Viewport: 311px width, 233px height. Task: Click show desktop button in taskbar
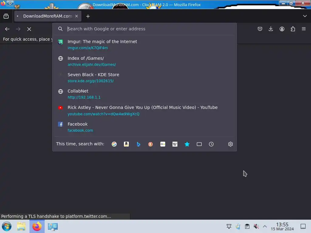click(303, 226)
